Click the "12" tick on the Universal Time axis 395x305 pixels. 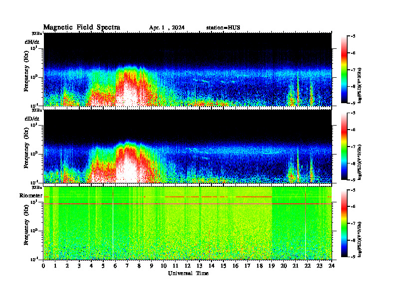pos(188,266)
